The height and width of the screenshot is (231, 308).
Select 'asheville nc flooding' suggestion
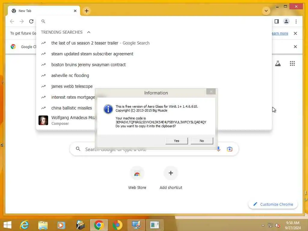154,75
